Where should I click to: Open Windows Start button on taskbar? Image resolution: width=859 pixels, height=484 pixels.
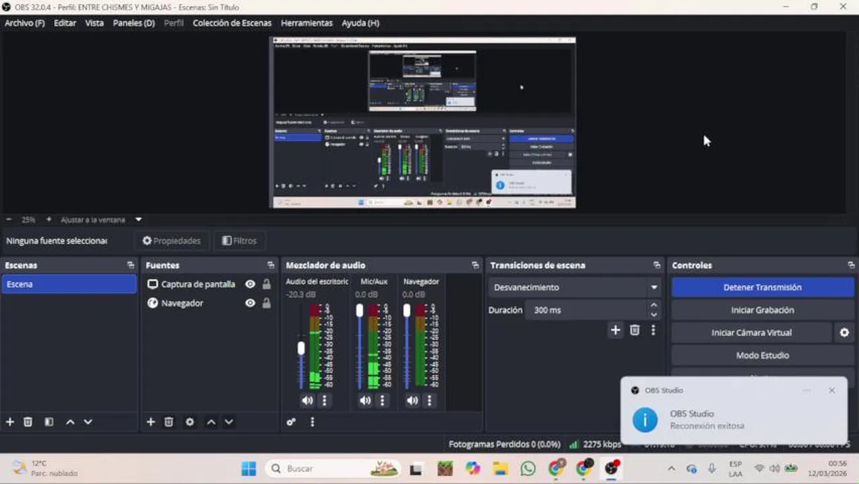[x=249, y=469]
